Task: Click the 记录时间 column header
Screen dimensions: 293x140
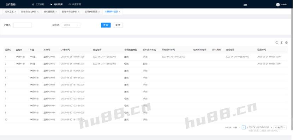Action: [262, 50]
